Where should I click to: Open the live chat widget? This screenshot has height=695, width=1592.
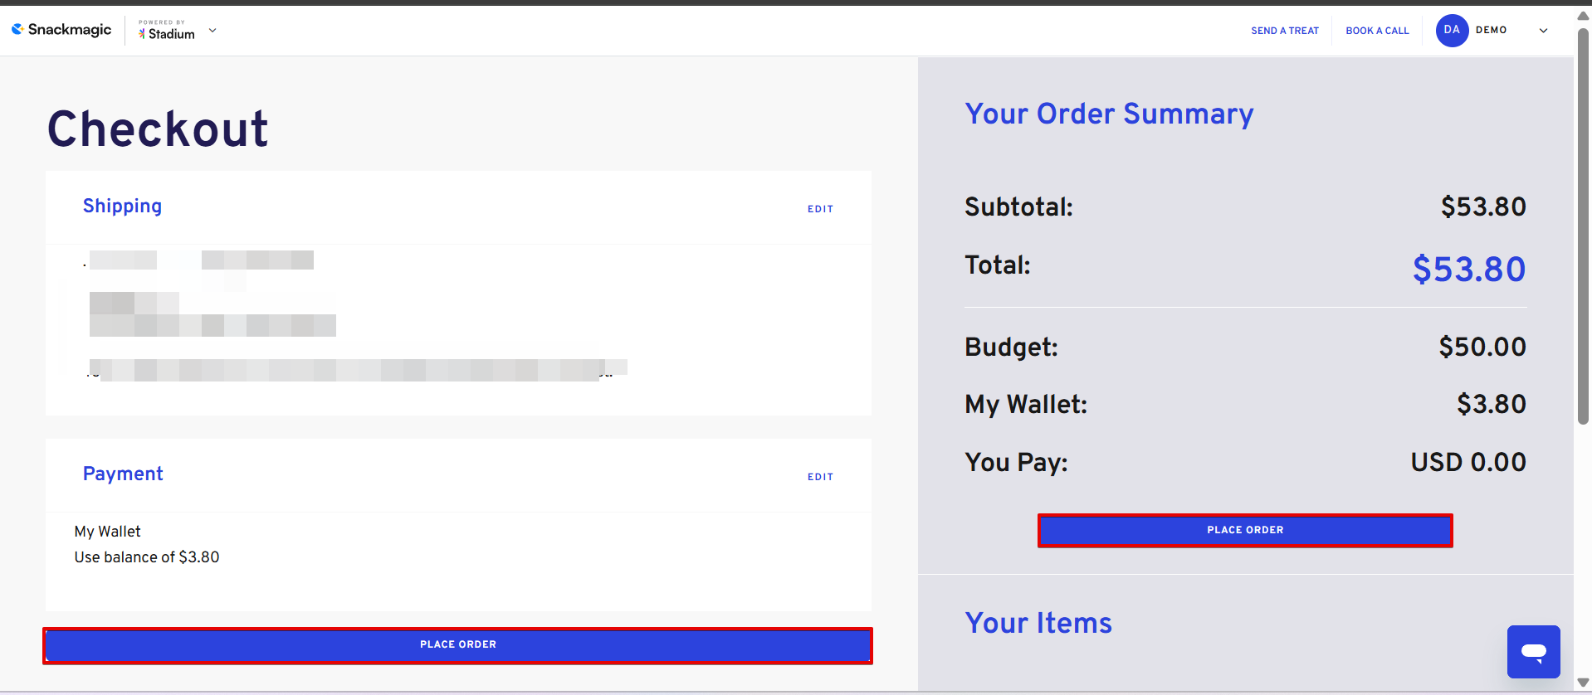click(1533, 651)
